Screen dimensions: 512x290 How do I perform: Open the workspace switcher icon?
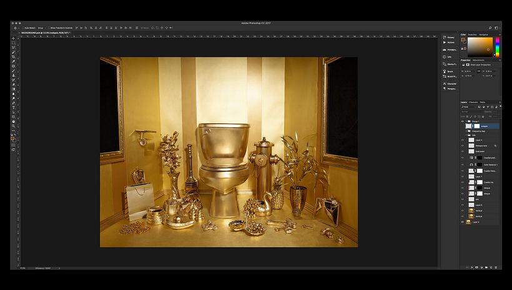tap(496, 28)
